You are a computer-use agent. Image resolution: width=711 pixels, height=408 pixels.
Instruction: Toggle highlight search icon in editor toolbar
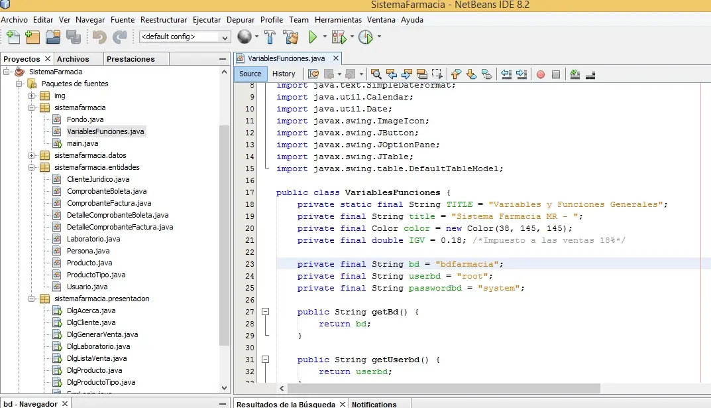click(x=421, y=74)
